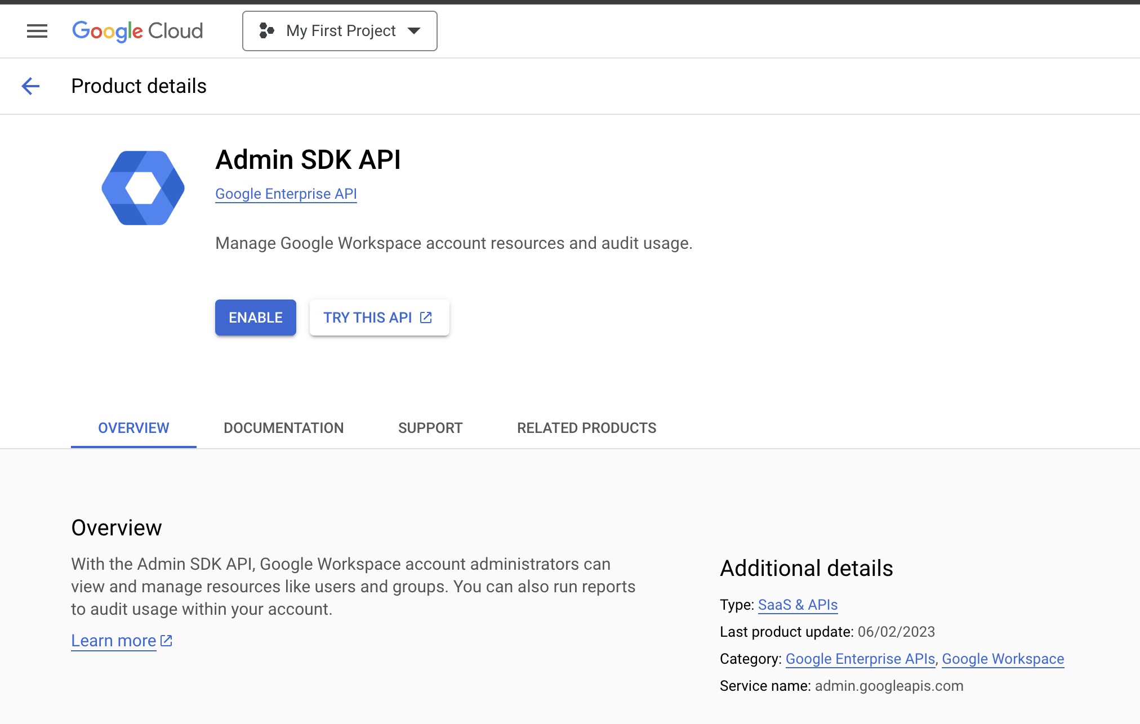Click the external link icon on TRY THIS API
Viewport: 1140px width, 724px height.
coord(425,317)
